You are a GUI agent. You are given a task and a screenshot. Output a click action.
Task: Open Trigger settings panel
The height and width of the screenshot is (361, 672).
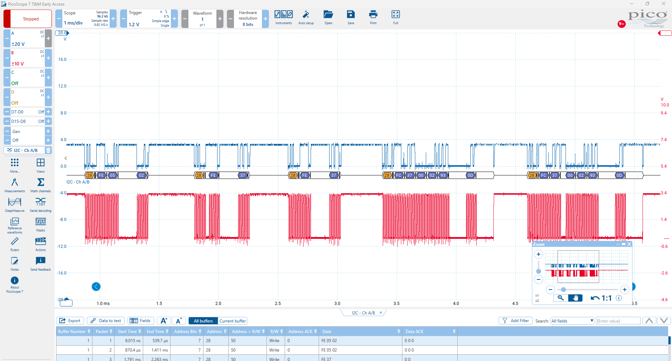[x=149, y=19]
